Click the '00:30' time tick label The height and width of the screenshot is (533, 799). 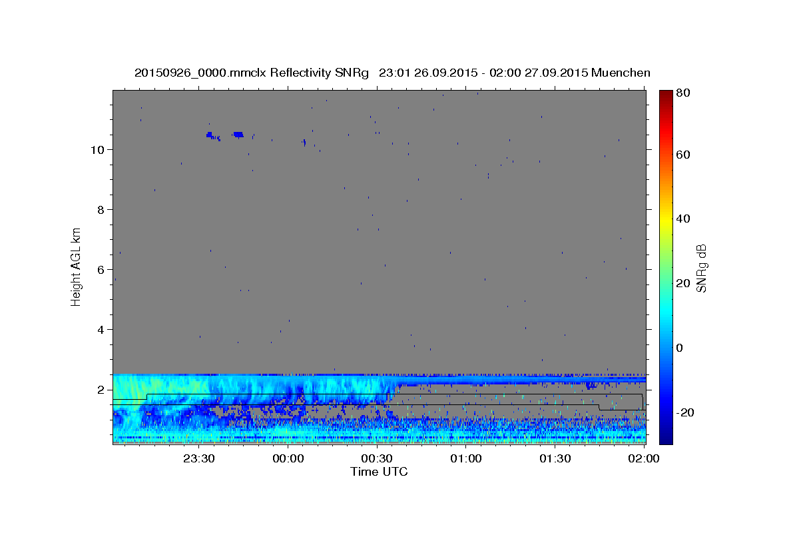377,459
